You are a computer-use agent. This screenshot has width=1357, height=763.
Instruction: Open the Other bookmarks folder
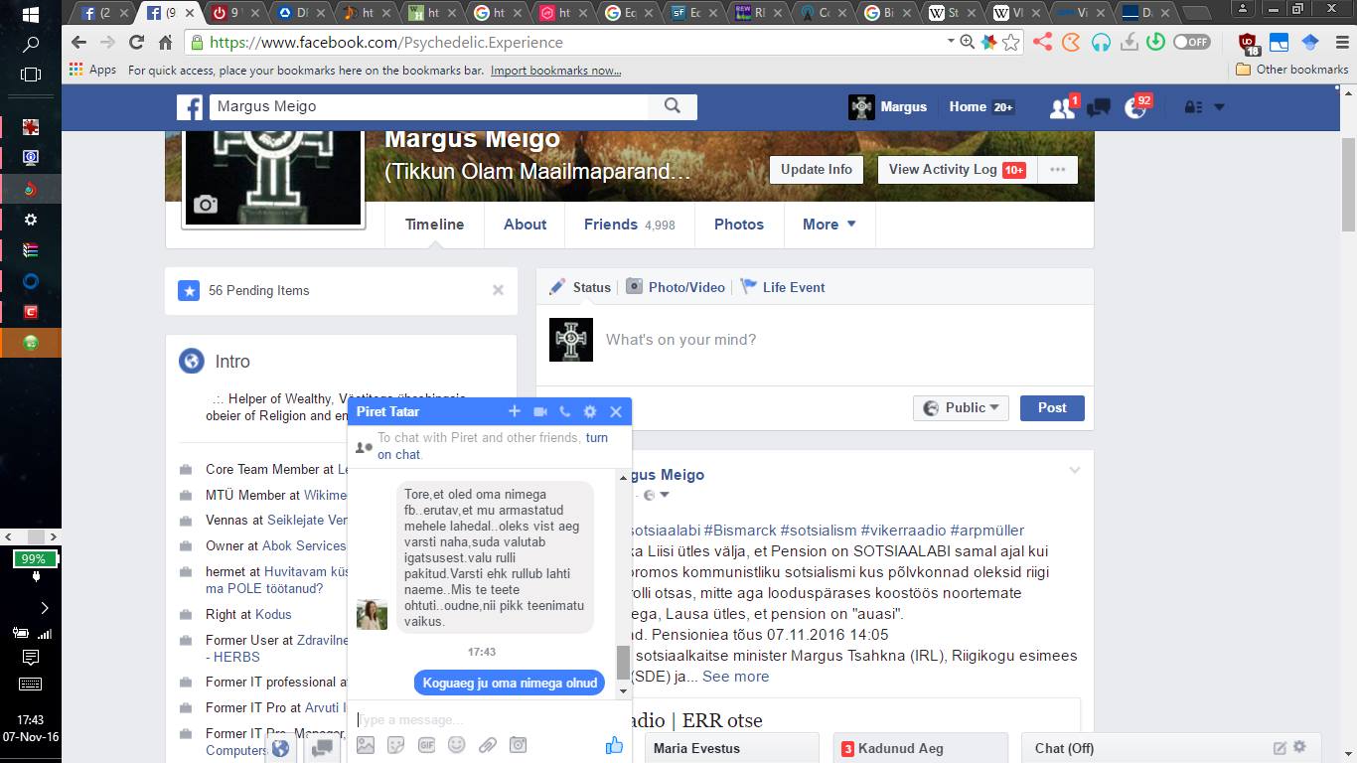1291,70
